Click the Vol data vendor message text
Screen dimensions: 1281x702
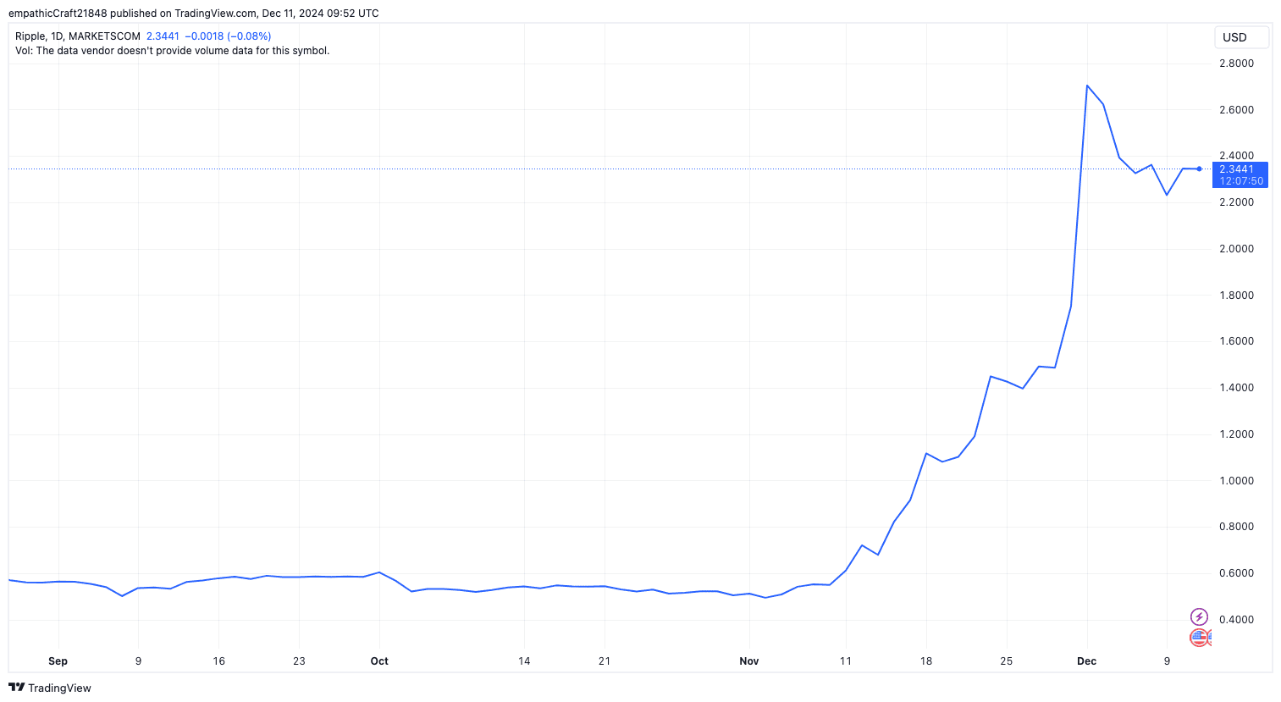tap(173, 51)
